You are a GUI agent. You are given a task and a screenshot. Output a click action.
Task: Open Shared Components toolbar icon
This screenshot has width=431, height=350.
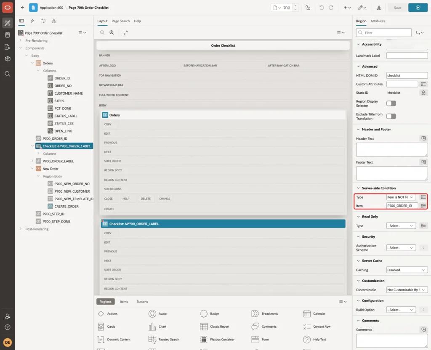click(379, 8)
